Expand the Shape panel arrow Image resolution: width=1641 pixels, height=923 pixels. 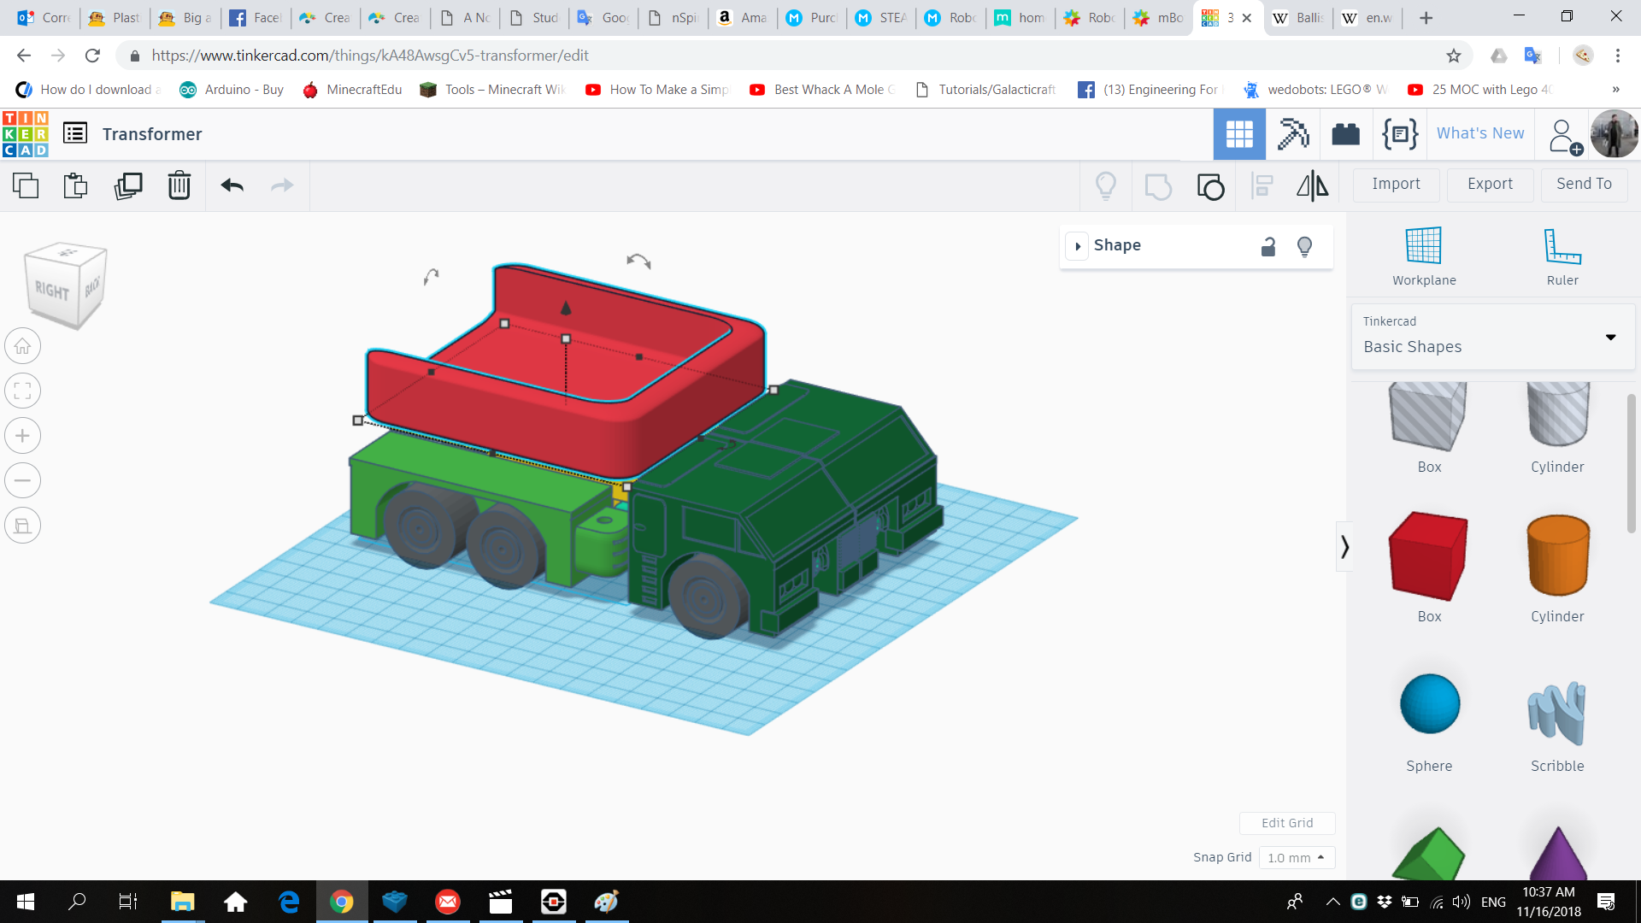[1078, 246]
